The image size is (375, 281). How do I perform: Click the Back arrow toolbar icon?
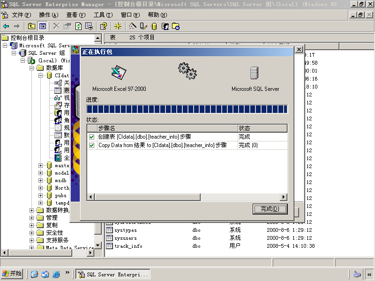pos(6,26)
